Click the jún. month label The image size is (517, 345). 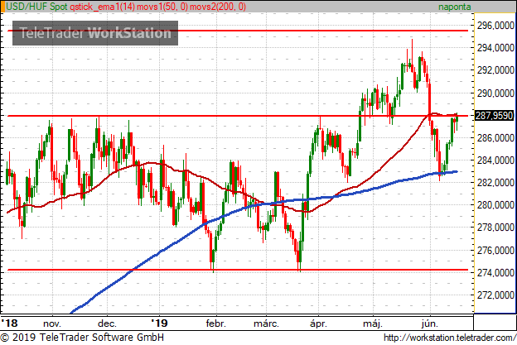tap(430, 323)
